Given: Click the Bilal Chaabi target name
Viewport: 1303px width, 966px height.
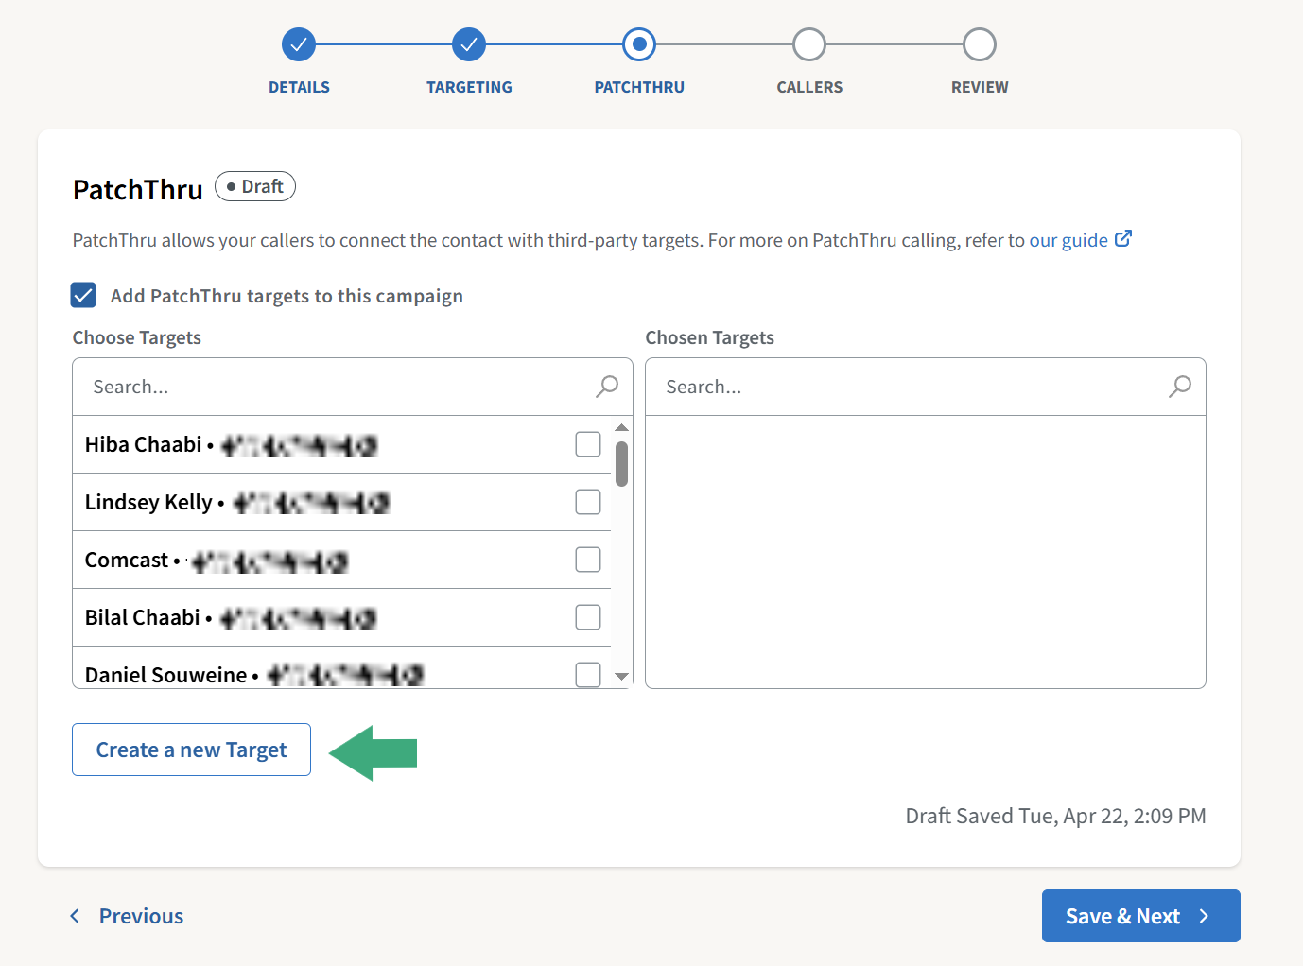Looking at the screenshot, I should (x=142, y=617).
